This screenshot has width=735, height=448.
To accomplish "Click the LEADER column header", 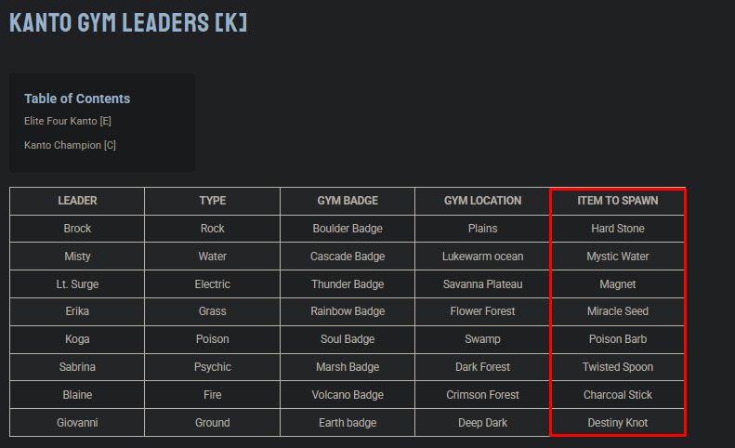I will (x=77, y=201).
